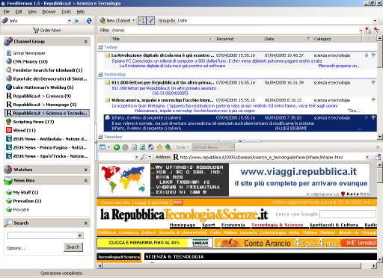The width and height of the screenshot is (383, 278).
Task: Click the red flag icon right of Filter box
Action: 376,30
